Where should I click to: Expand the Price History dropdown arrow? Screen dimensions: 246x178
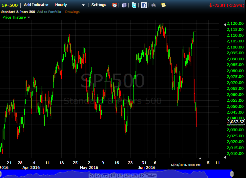[29, 17]
